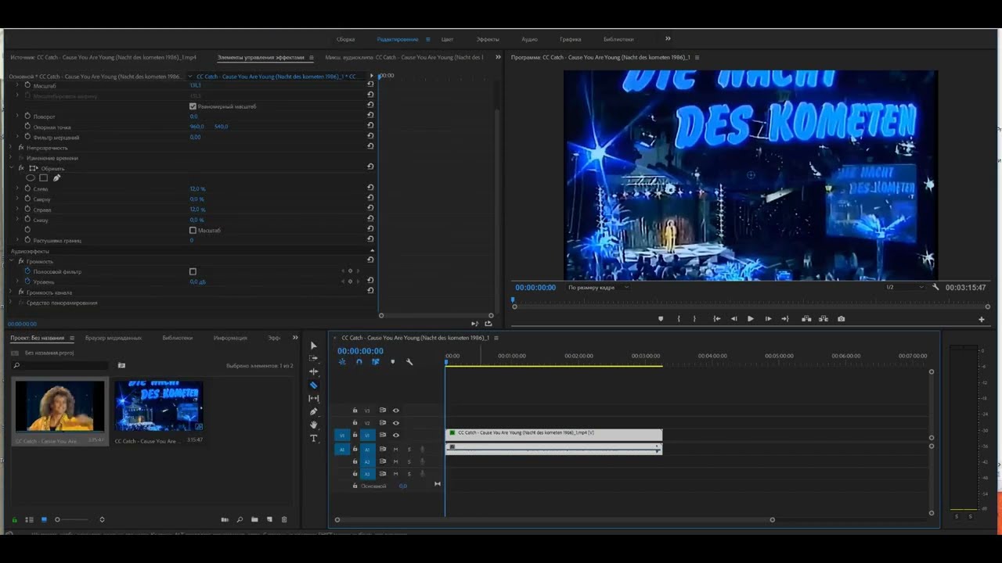Toggle V3 track output eye
Image resolution: width=1002 pixels, height=563 pixels.
(x=395, y=411)
